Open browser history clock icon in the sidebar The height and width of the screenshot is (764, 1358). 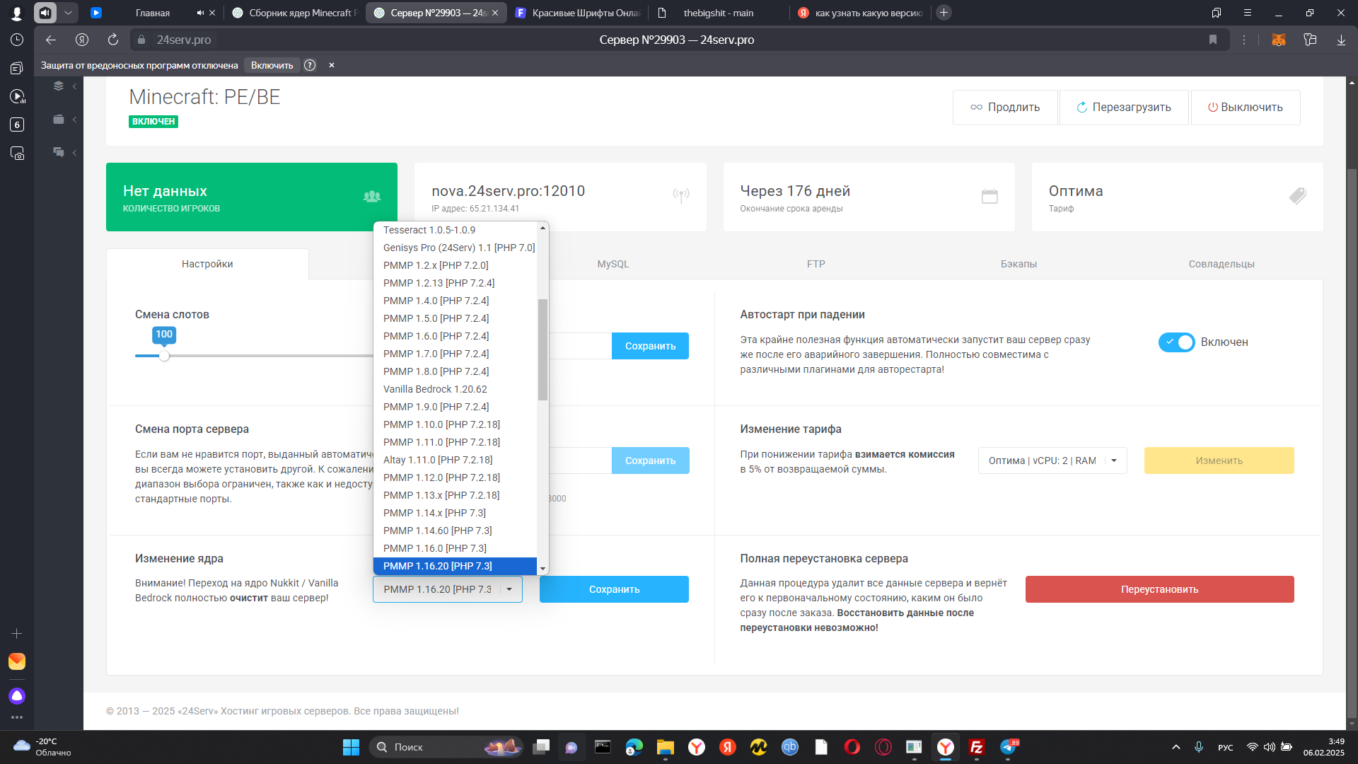point(17,40)
